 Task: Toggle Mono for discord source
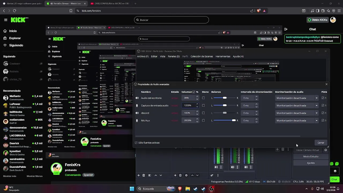(x=203, y=113)
